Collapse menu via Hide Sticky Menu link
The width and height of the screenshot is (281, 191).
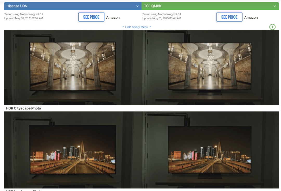137,27
